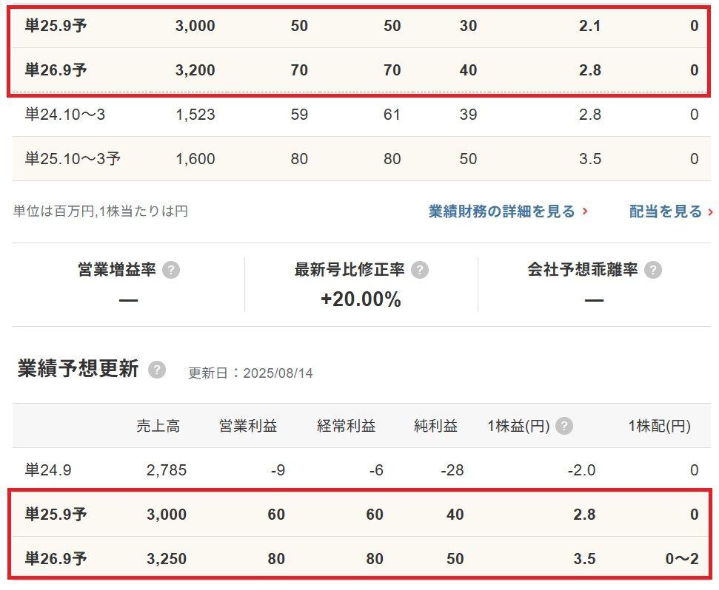Image resolution: width=719 pixels, height=590 pixels.
Task: Click the 1株配(円) column header
Action: 659,426
